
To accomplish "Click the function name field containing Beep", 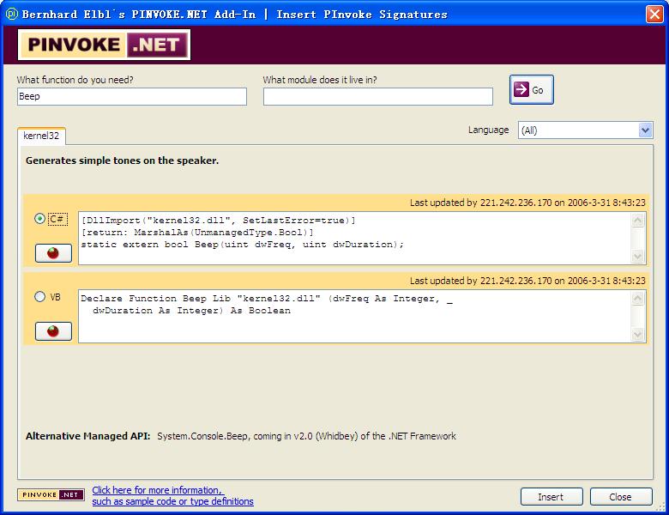I will (132, 96).
